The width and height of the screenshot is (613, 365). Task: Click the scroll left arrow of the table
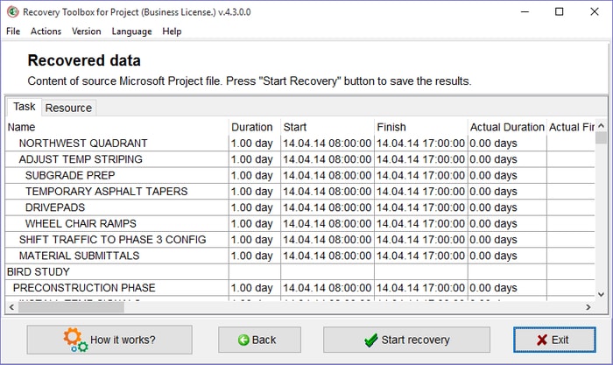click(11, 307)
